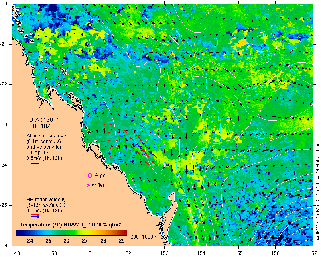Click the color bar value '25'

pos(48,241)
